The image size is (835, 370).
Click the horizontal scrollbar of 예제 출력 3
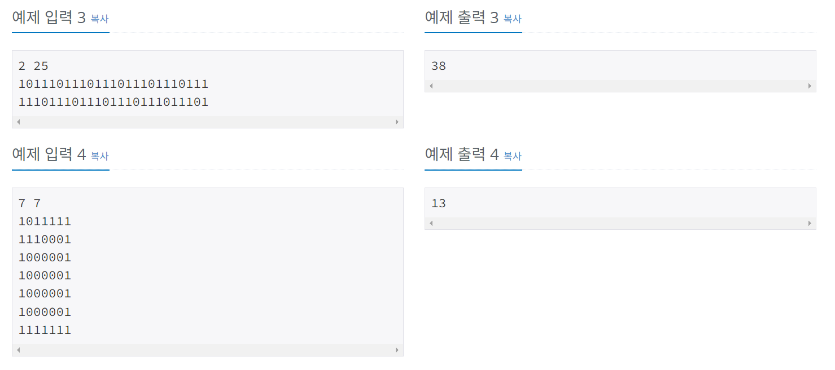(621, 86)
